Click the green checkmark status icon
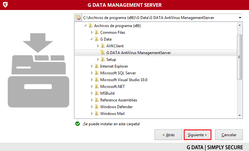The width and height of the screenshot is (249, 151). click(77, 124)
